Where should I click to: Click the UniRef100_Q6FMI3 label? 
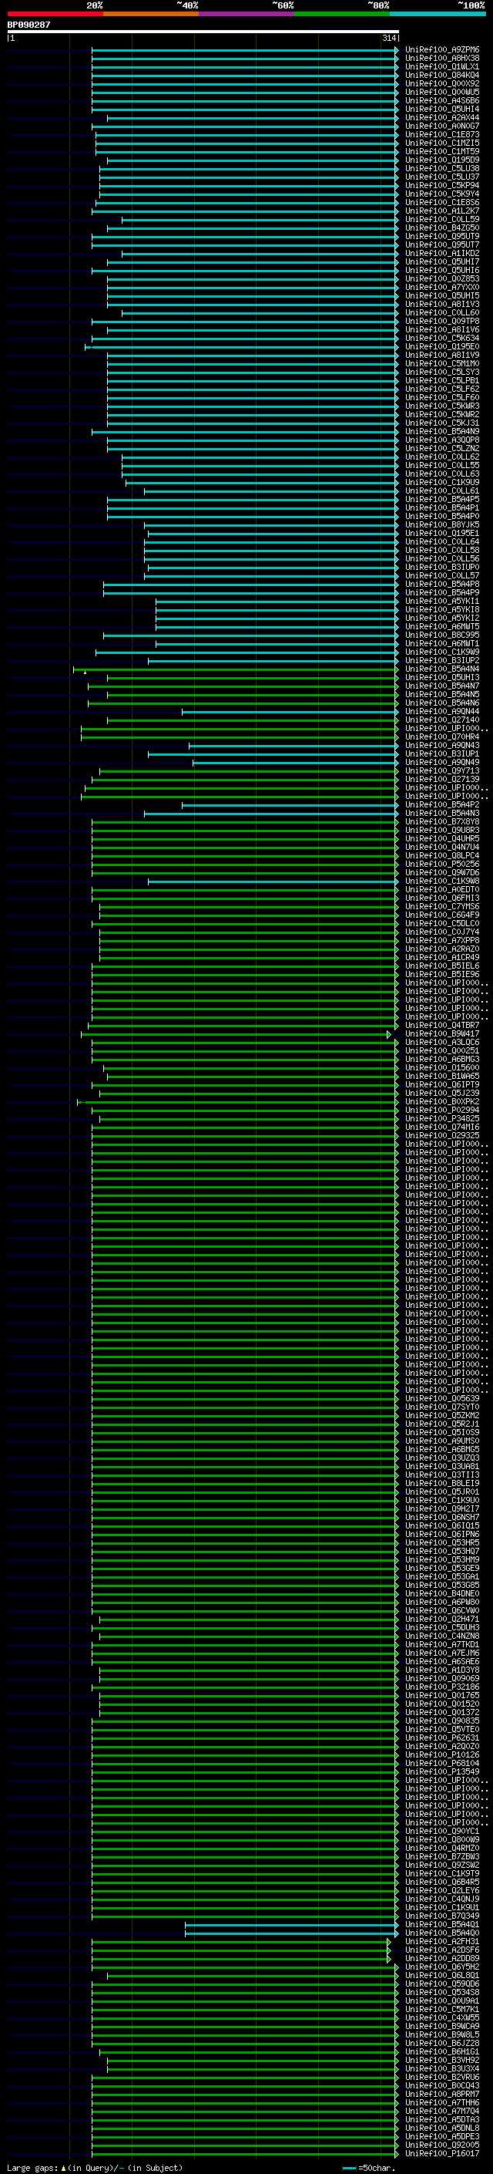(442, 898)
